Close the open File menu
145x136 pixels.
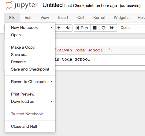click(x=12, y=18)
